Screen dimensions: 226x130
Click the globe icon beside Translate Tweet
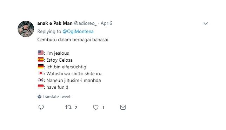point(39,96)
